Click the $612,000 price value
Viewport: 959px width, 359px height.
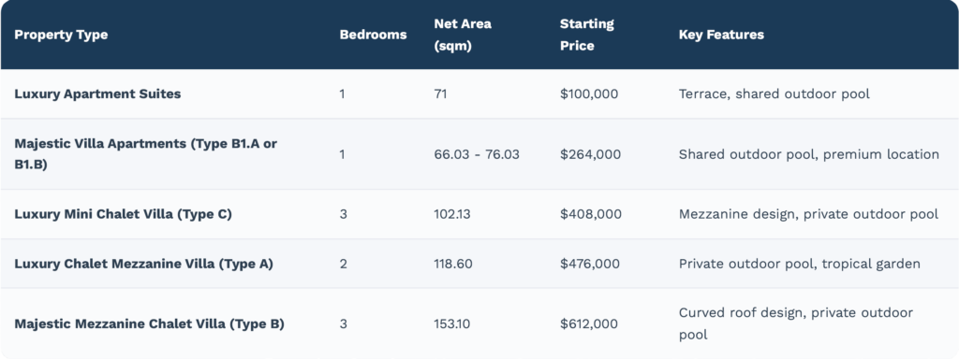[x=589, y=323]
